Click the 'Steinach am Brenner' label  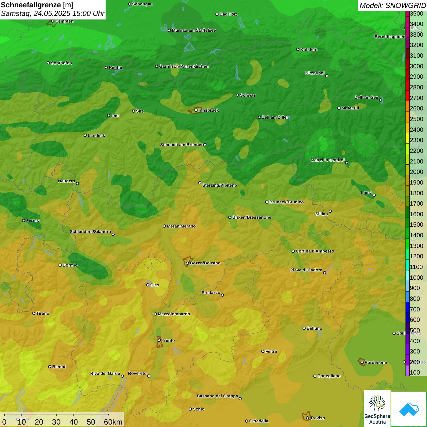pyautogui.click(x=181, y=145)
